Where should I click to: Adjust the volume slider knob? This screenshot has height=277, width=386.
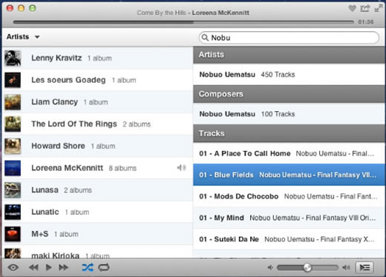pos(307,267)
